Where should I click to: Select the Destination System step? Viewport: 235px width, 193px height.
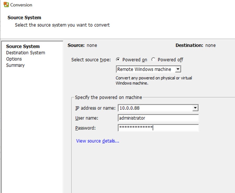click(x=25, y=52)
